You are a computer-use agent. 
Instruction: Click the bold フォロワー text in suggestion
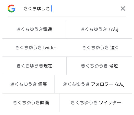point(102,84)
